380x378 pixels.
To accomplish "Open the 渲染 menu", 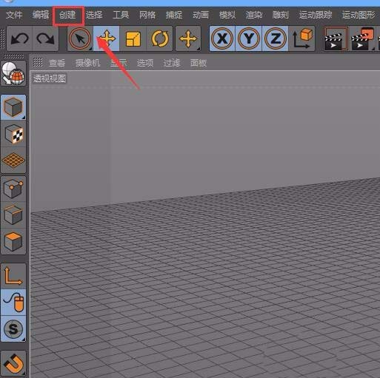I will tap(254, 15).
